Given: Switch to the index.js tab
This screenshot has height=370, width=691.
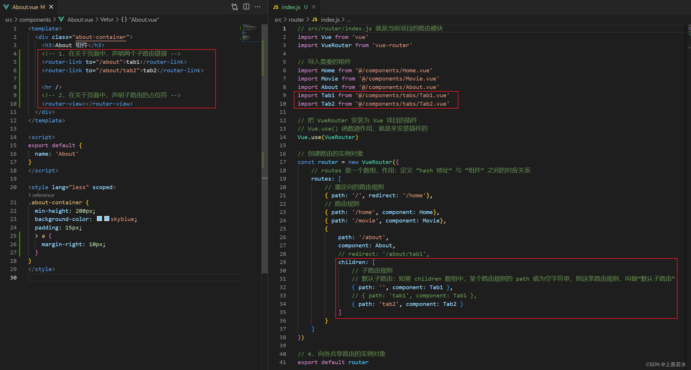Looking at the screenshot, I should coord(294,7).
